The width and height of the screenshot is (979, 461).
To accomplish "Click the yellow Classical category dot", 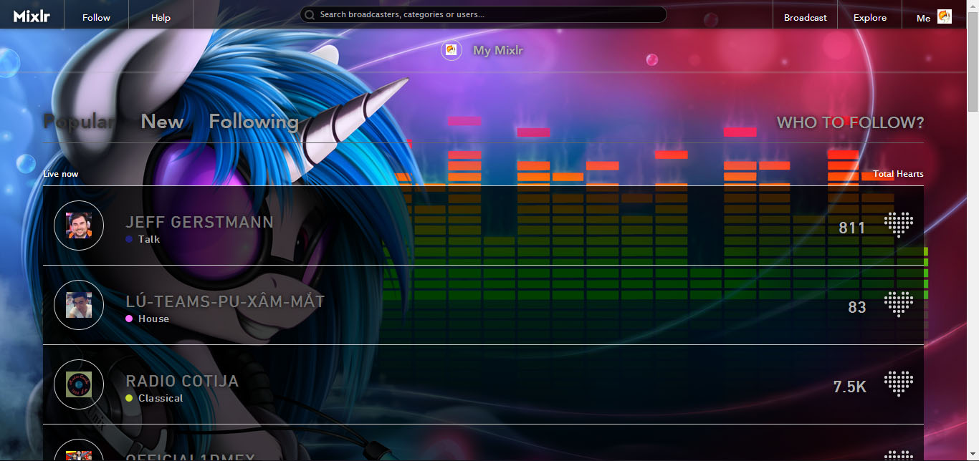I will [129, 398].
